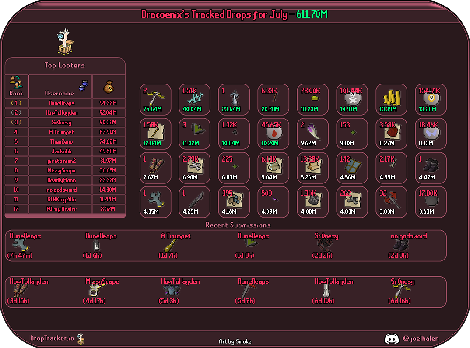Click the 94.32M loot value
The image size is (470, 348).
(x=108, y=103)
